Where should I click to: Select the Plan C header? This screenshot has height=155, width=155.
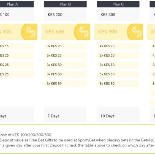pos(118,4)
